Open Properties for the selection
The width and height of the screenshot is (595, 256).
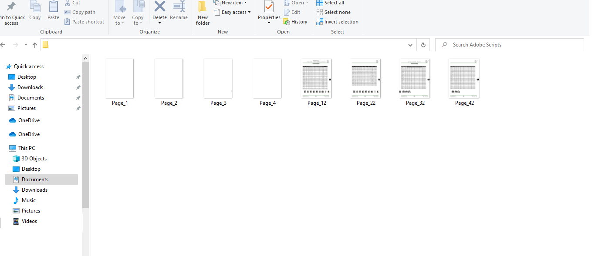point(269,12)
